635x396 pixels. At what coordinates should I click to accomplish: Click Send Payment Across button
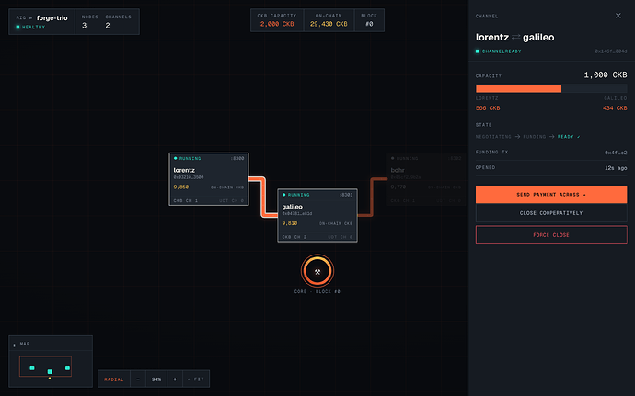click(551, 195)
